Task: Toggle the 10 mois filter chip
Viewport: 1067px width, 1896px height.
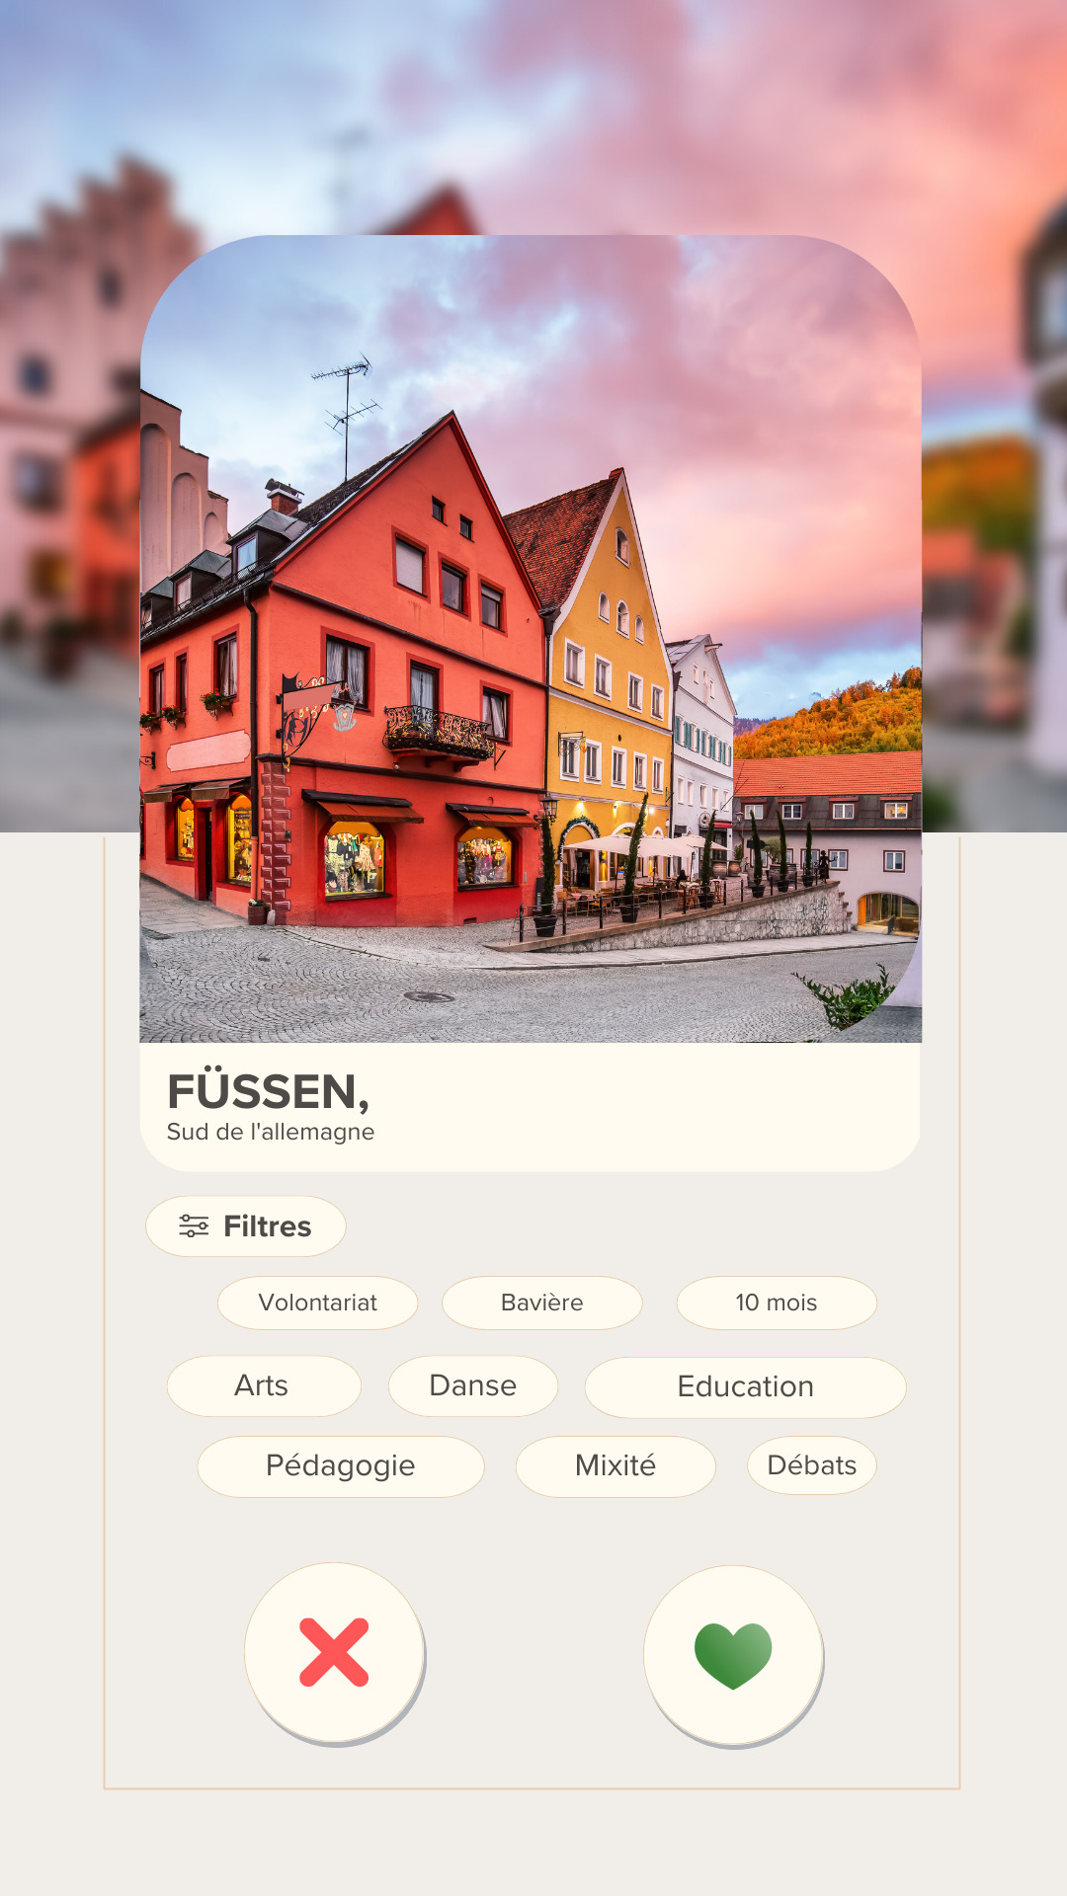Action: (x=777, y=1303)
